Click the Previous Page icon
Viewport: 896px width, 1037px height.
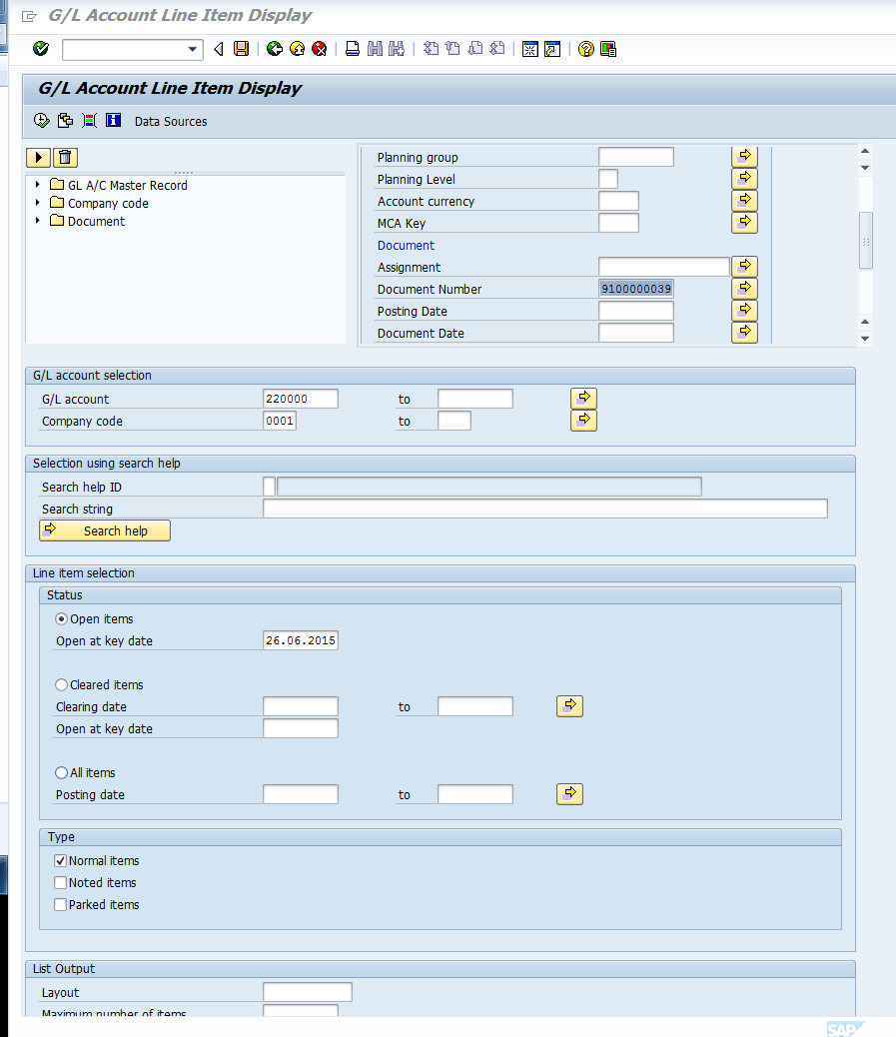click(x=452, y=49)
